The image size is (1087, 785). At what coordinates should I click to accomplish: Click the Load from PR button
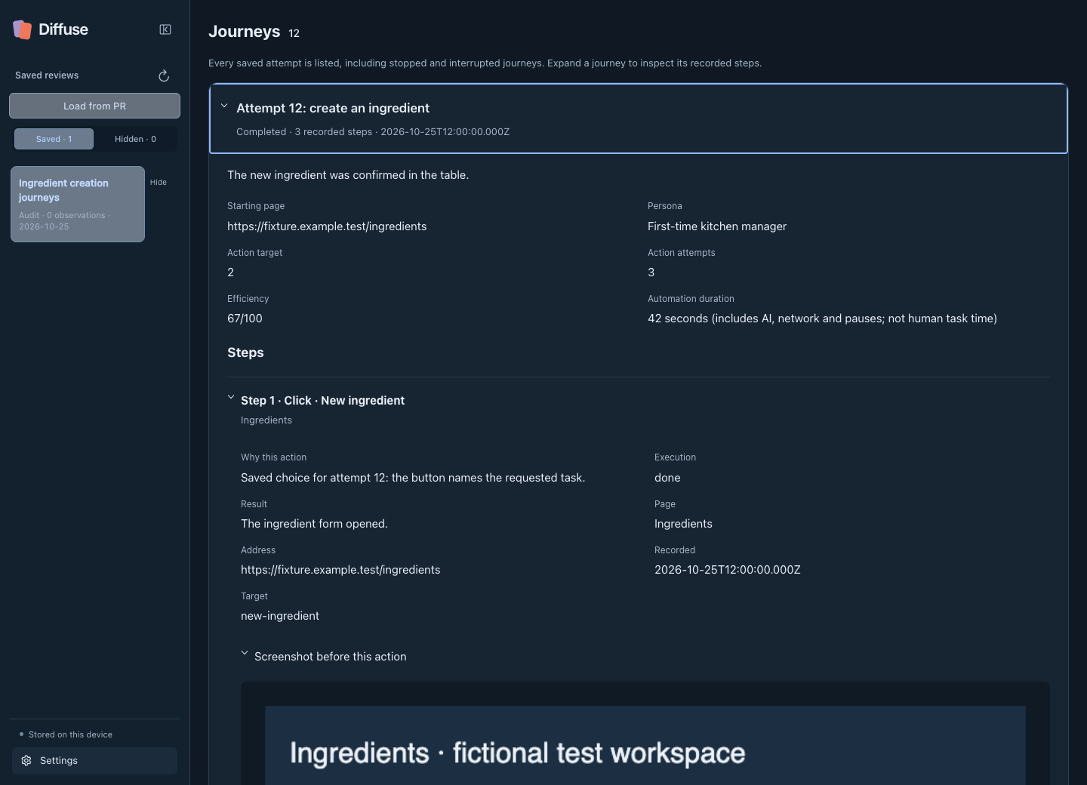click(94, 106)
